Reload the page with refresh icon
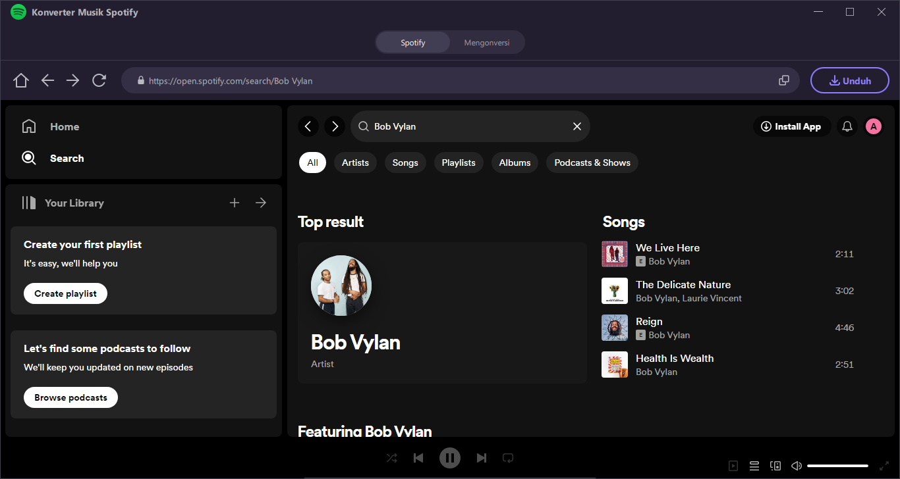 coord(99,80)
